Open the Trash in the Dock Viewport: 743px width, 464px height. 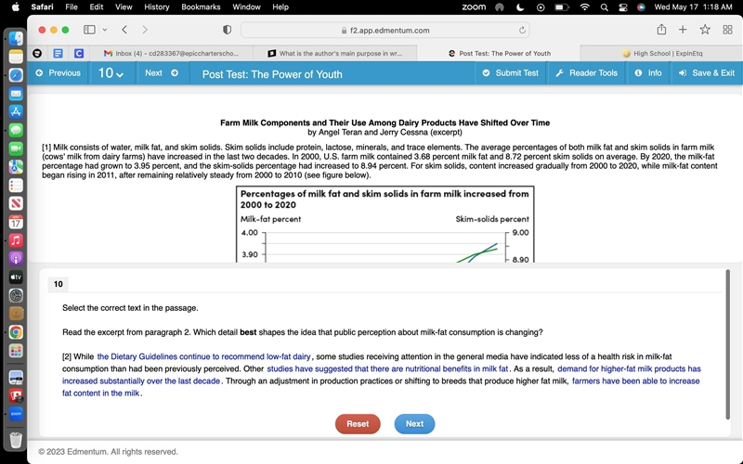[x=16, y=440]
